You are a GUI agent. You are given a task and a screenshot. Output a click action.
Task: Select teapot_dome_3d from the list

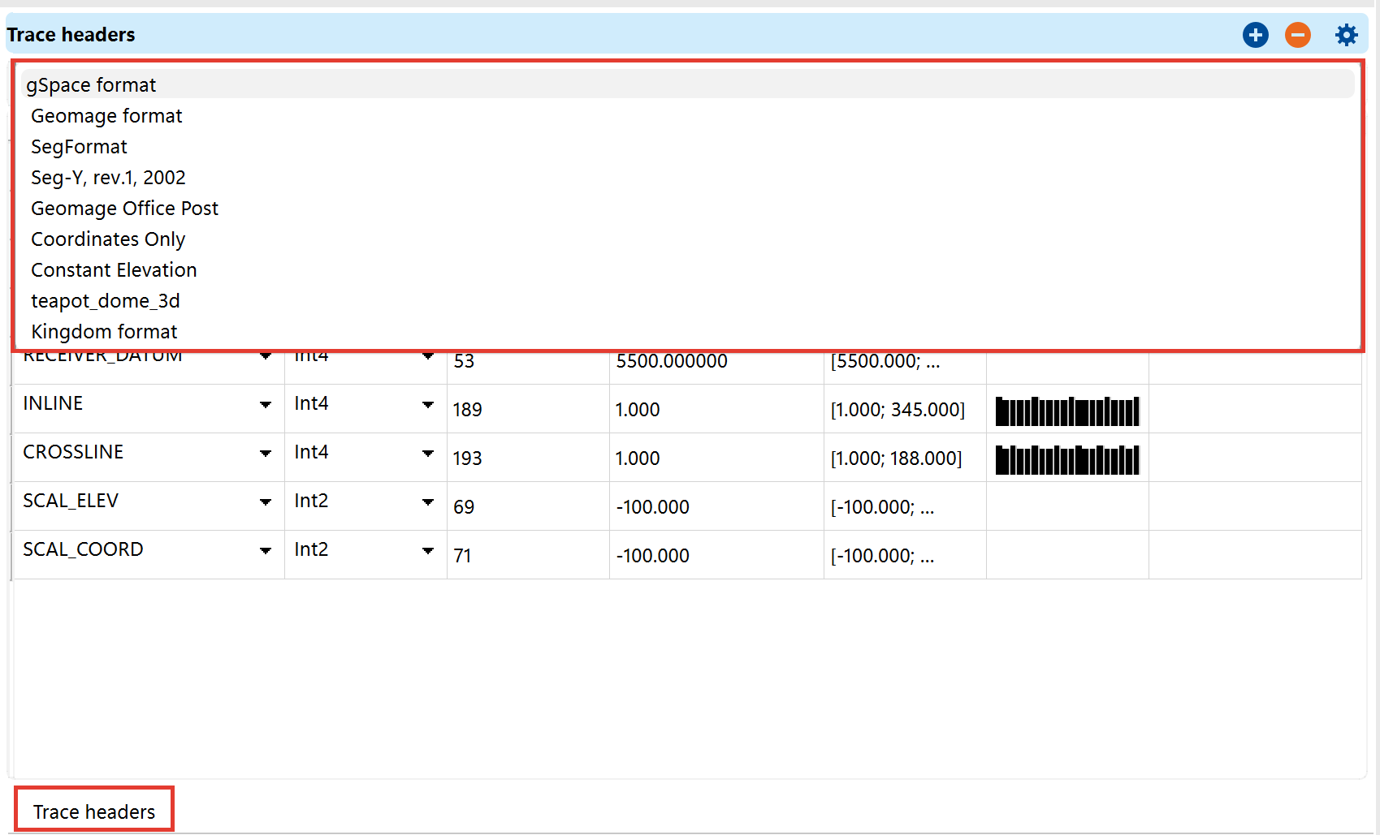105,301
